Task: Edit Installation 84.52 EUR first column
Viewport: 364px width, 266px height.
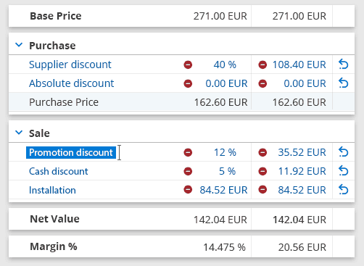Action: click(x=223, y=190)
